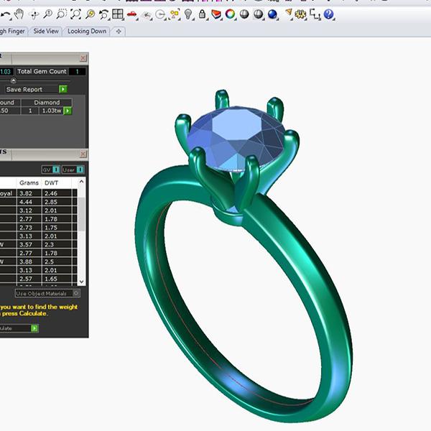Screen dimensions: 431x431
Task: Click the light bulb hide/show icon
Action: point(188,14)
